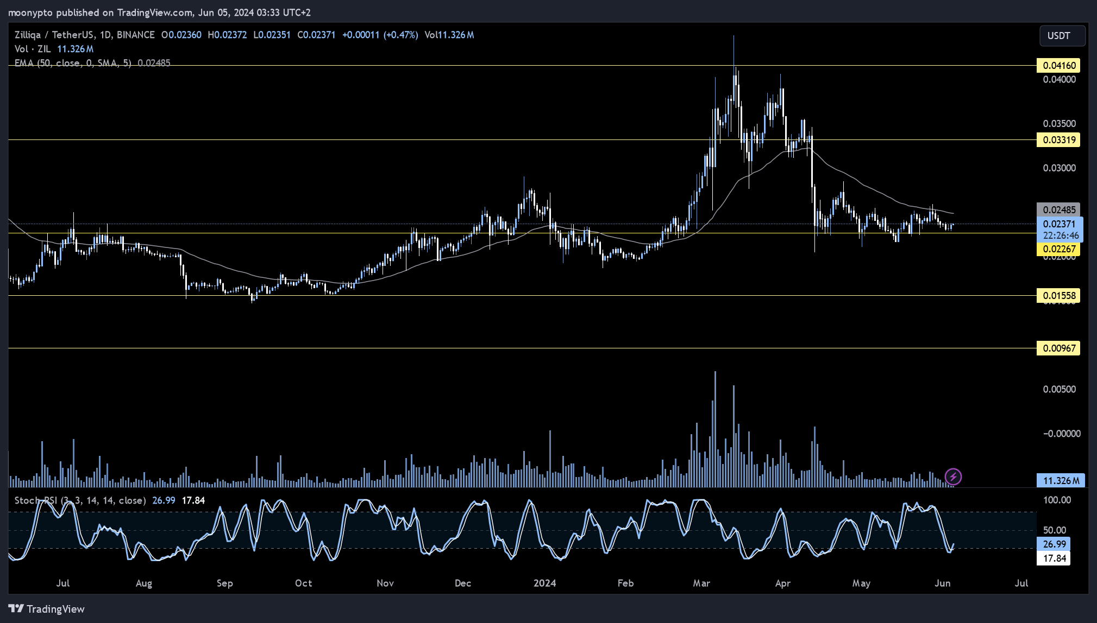Click the current price 0.02371 label

1060,224
